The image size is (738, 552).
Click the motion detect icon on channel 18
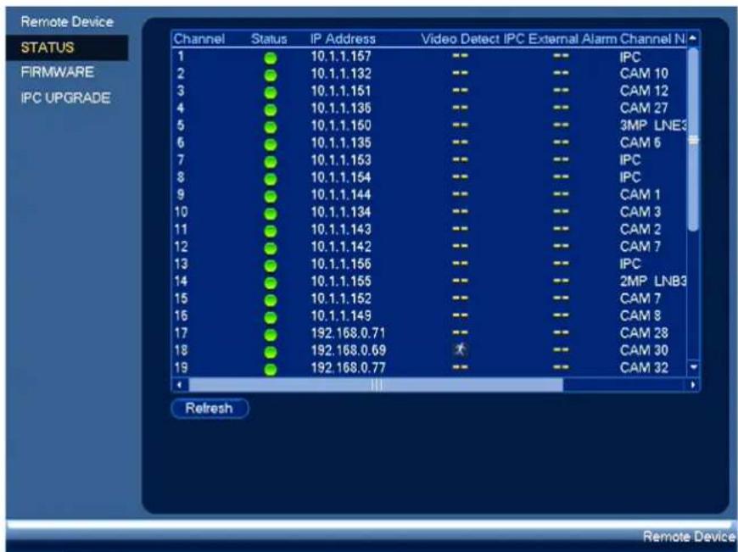pos(460,349)
